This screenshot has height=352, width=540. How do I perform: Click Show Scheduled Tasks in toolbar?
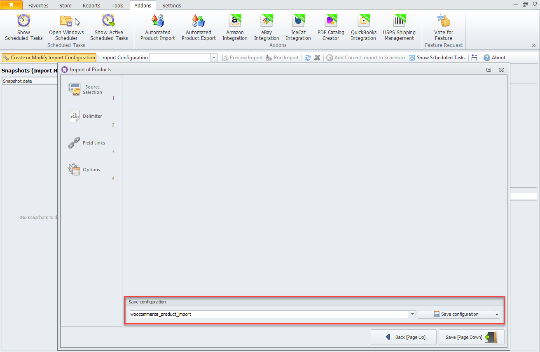click(437, 58)
